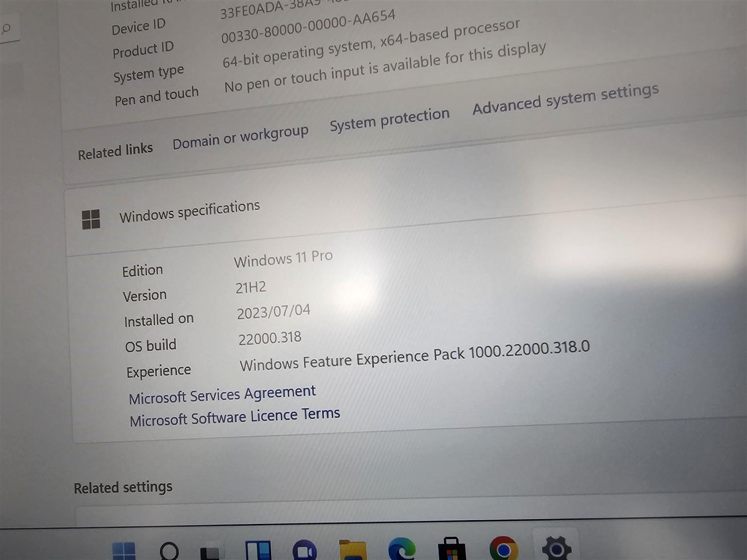Viewport: 747px width, 560px height.
Task: Click the OS build value 22000.318
Action: 269,338
